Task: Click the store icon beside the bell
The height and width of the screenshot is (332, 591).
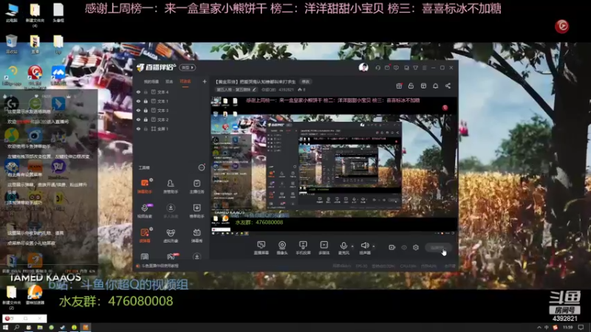Action: (x=423, y=86)
